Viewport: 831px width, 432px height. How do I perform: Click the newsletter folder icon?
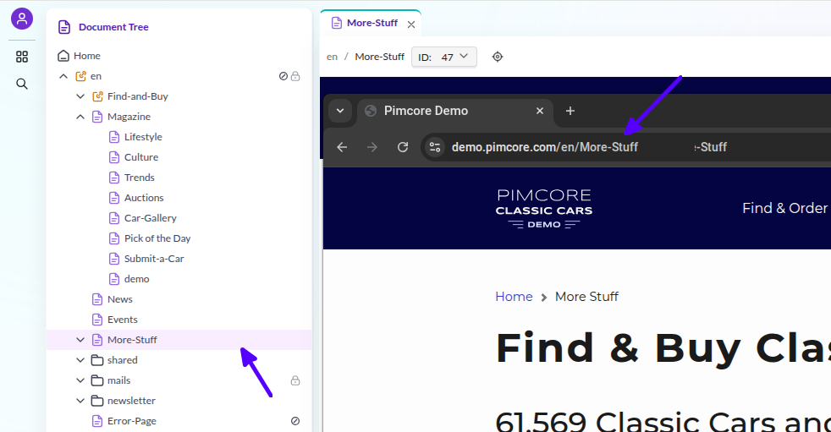point(97,401)
